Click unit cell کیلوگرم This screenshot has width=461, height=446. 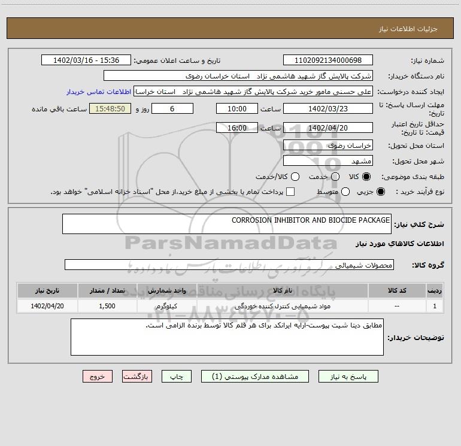point(166,306)
